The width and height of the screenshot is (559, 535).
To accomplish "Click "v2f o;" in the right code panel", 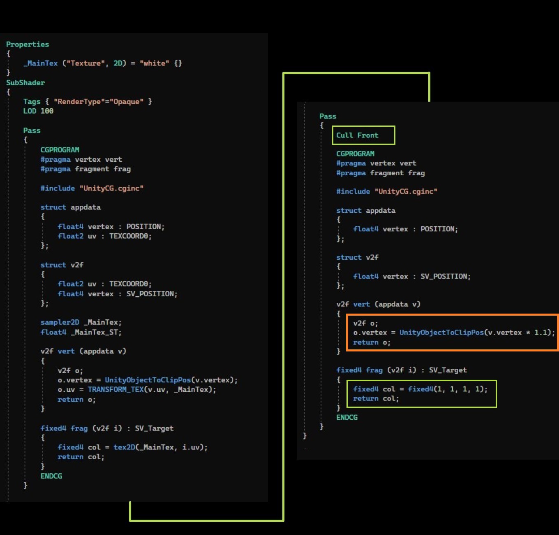I will (x=366, y=323).
